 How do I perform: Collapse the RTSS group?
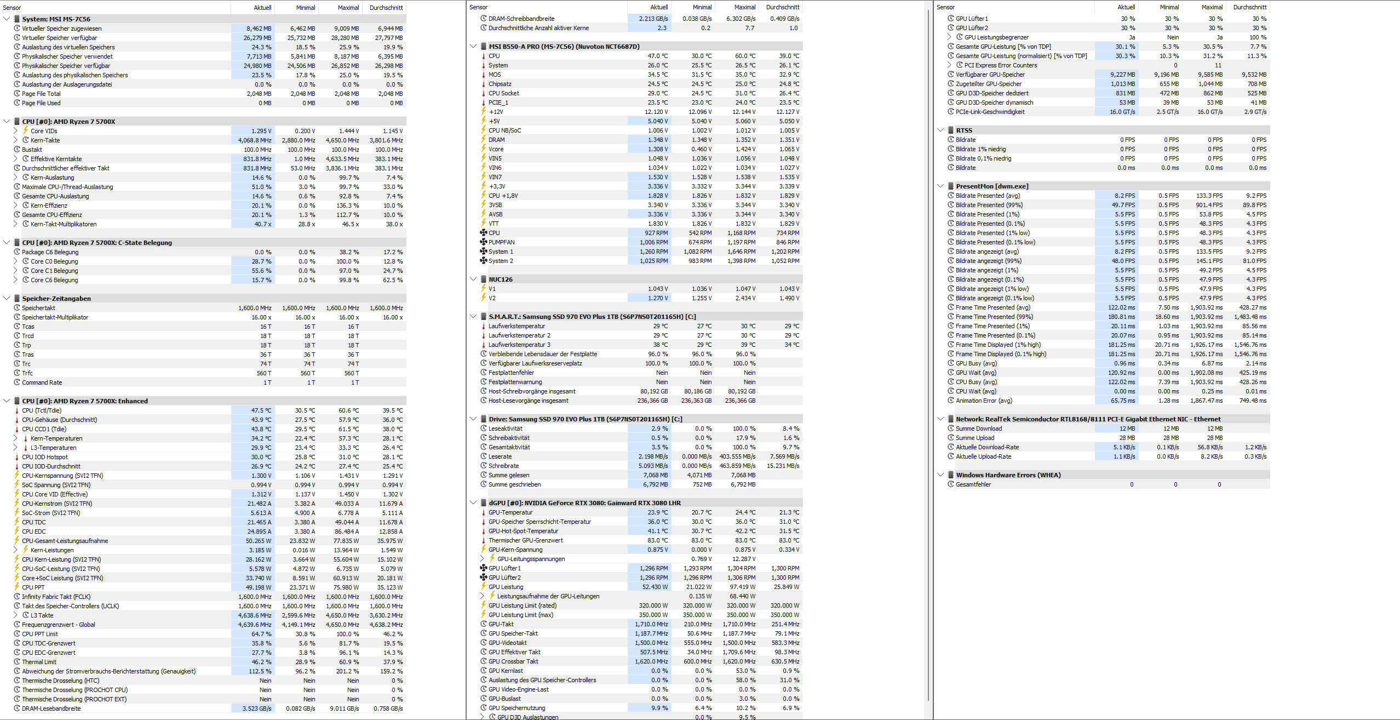coord(940,130)
